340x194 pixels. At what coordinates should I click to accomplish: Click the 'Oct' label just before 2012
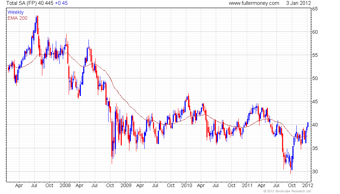292,186
